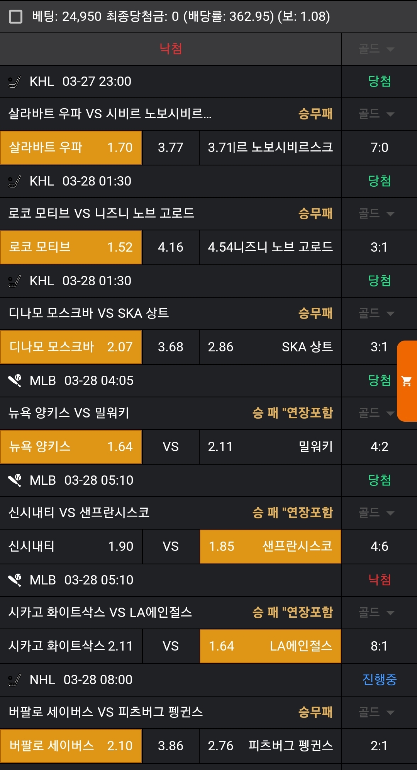The height and width of the screenshot is (770, 417).
Task: Tick the bet slip checkbox at top
Action: click(x=15, y=17)
